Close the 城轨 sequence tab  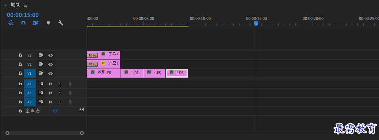click(x=5, y=5)
